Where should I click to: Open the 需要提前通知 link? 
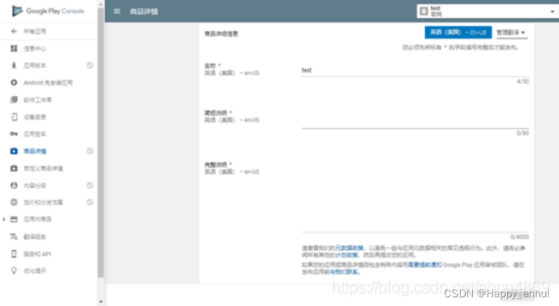pyautogui.click(x=425, y=265)
